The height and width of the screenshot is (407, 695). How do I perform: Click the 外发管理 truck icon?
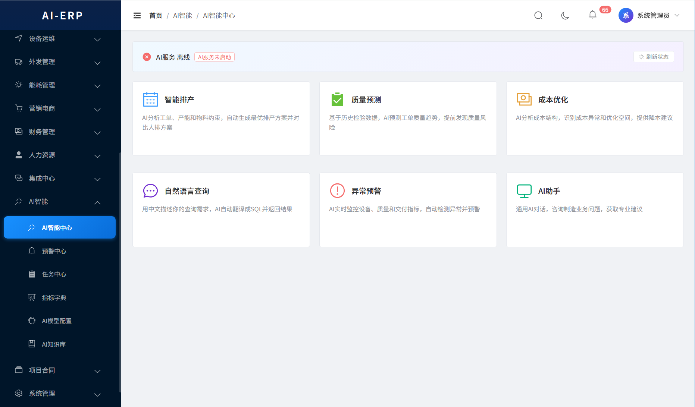pos(19,61)
